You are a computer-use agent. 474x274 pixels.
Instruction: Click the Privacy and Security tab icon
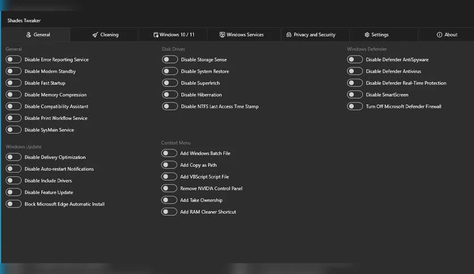coord(289,35)
